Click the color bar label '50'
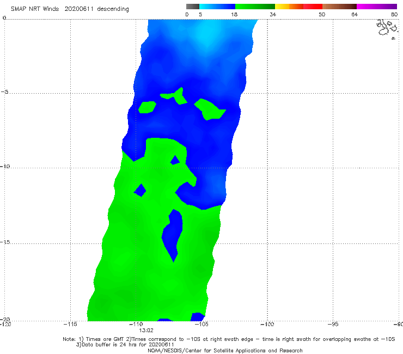 pyautogui.click(x=322, y=15)
